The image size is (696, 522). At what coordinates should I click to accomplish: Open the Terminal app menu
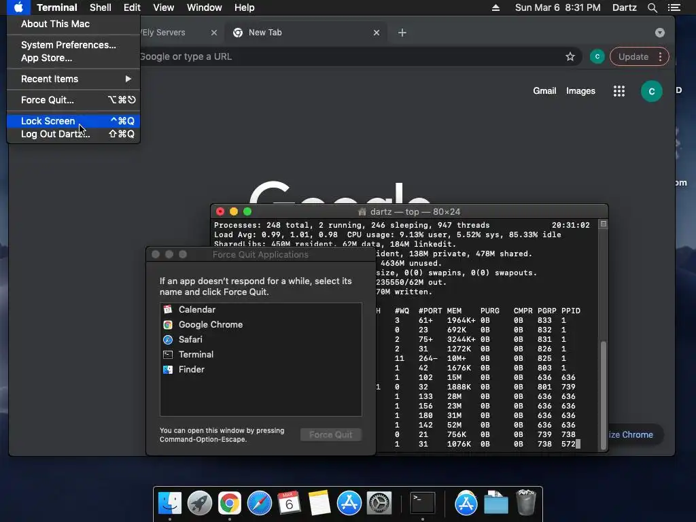point(57,7)
